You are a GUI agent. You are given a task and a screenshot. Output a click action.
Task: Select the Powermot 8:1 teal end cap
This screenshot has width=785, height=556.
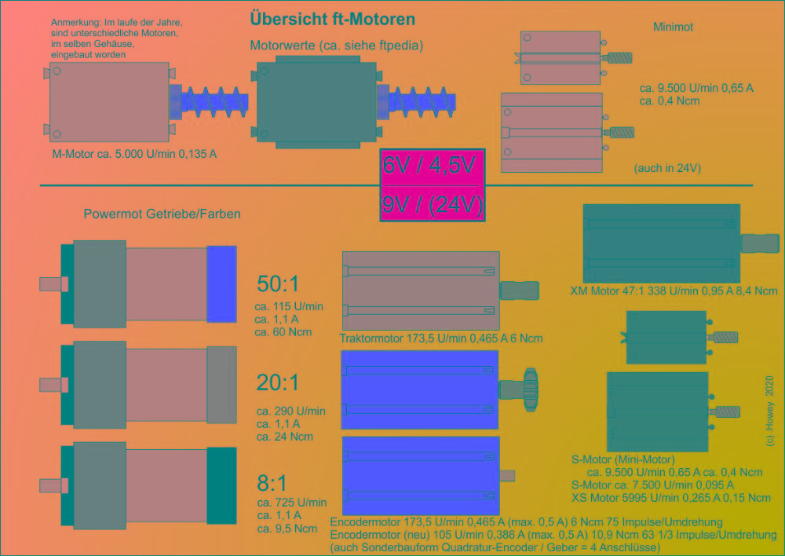(x=221, y=485)
